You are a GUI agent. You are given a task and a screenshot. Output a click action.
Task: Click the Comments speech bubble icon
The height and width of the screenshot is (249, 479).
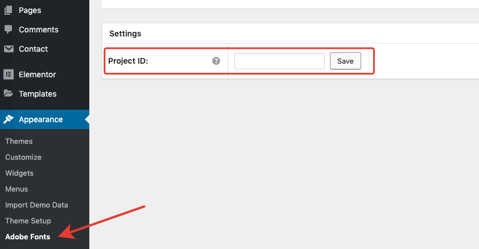point(9,30)
